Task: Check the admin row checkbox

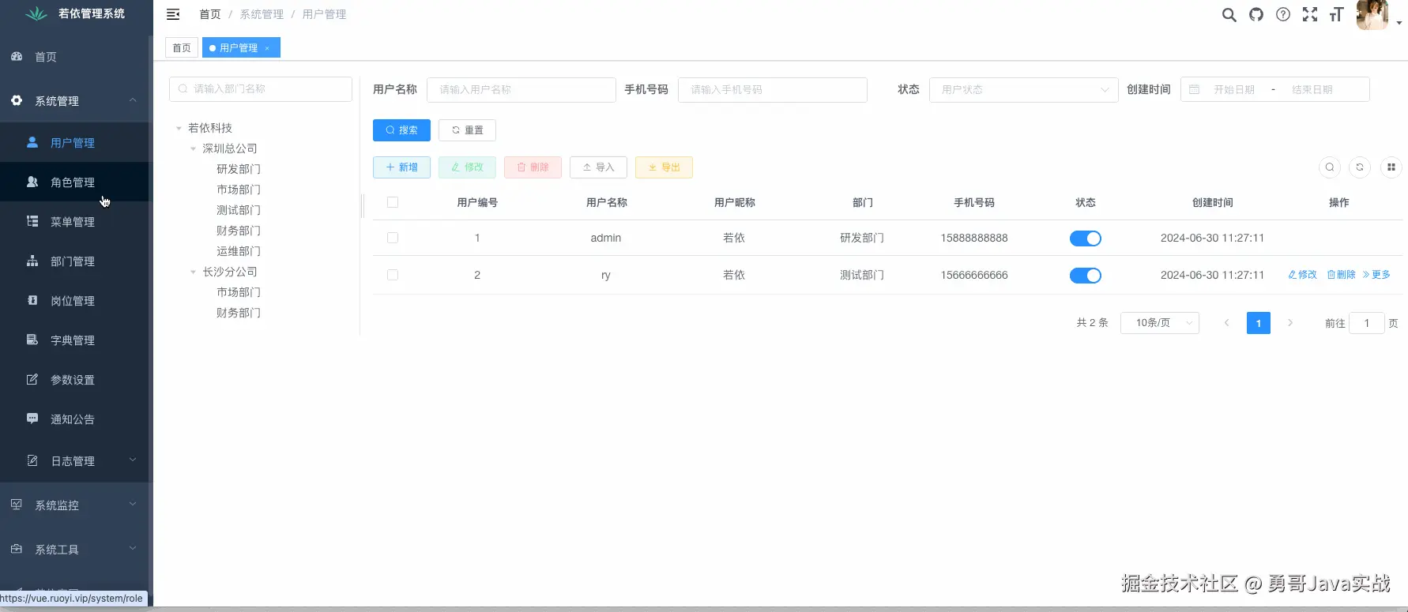Action: (x=393, y=238)
